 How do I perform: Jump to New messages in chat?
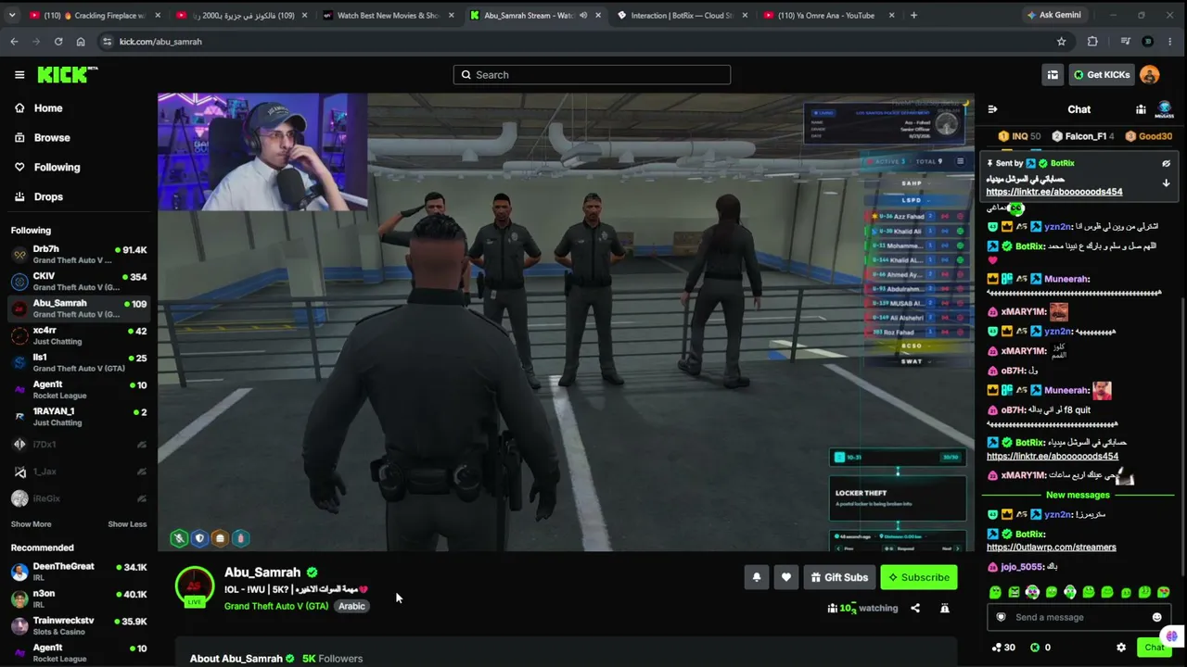(x=1078, y=496)
